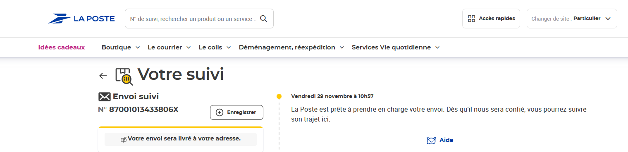Image resolution: width=628 pixels, height=152 pixels.
Task: Click the yellow timeline dot marker
Action: pyautogui.click(x=279, y=96)
